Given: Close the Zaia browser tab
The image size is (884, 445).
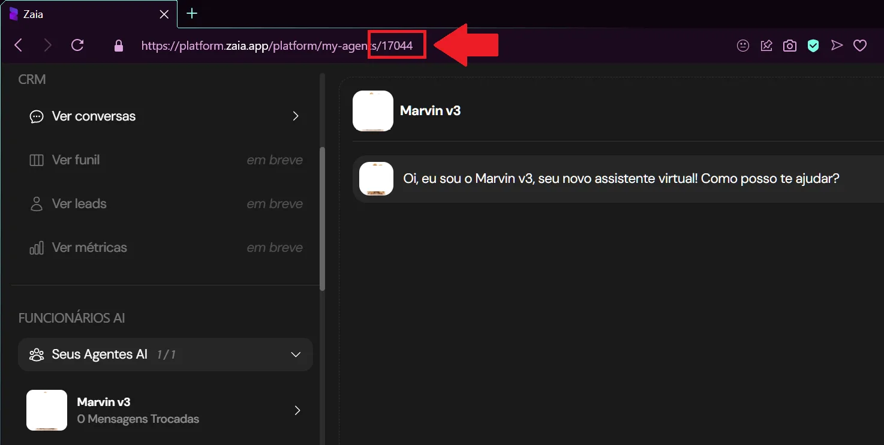Looking at the screenshot, I should click(x=164, y=14).
